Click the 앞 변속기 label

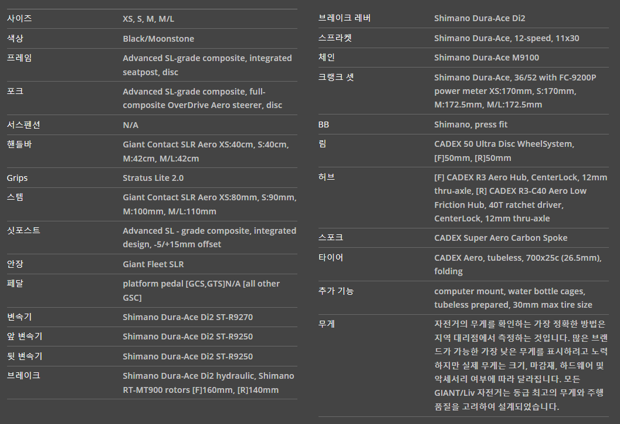point(25,336)
